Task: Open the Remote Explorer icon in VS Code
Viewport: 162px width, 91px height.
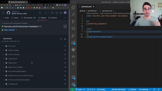Action: (x=73, y=28)
